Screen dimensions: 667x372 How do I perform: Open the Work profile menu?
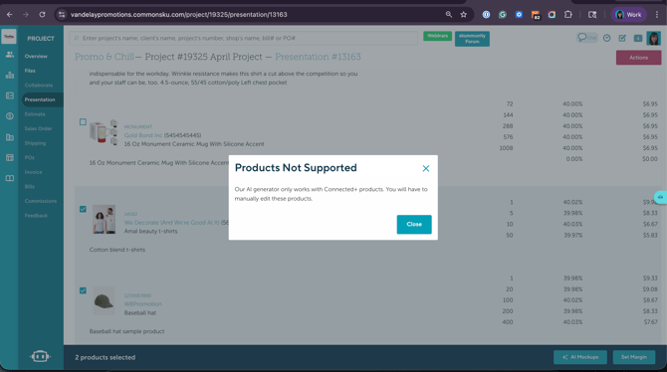(x=629, y=15)
